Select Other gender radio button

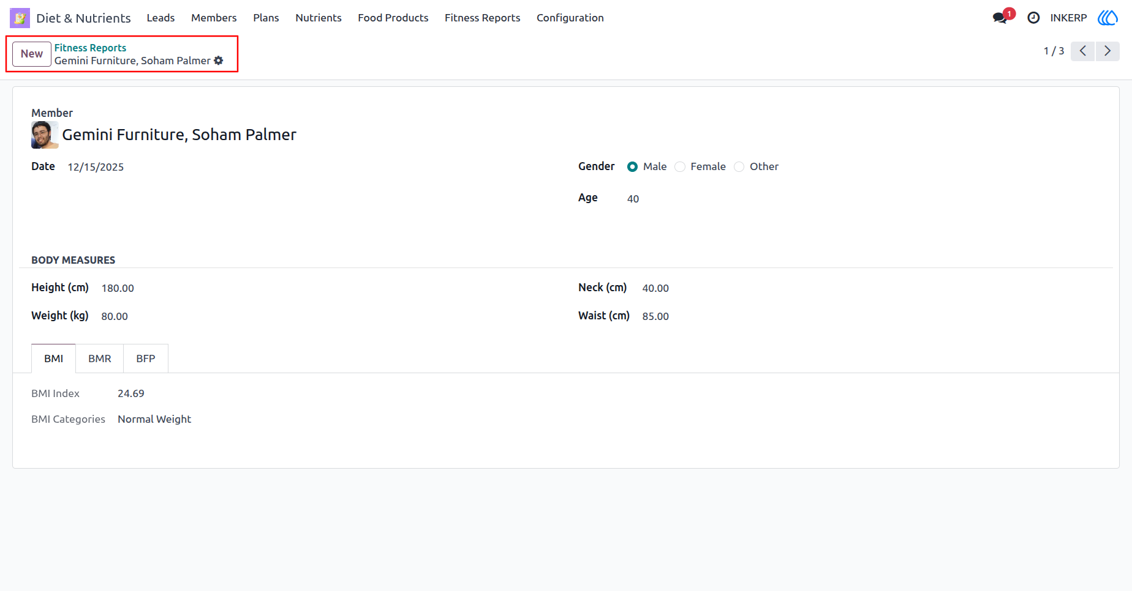739,166
